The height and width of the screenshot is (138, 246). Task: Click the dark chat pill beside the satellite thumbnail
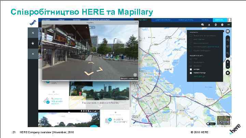coord(211,124)
